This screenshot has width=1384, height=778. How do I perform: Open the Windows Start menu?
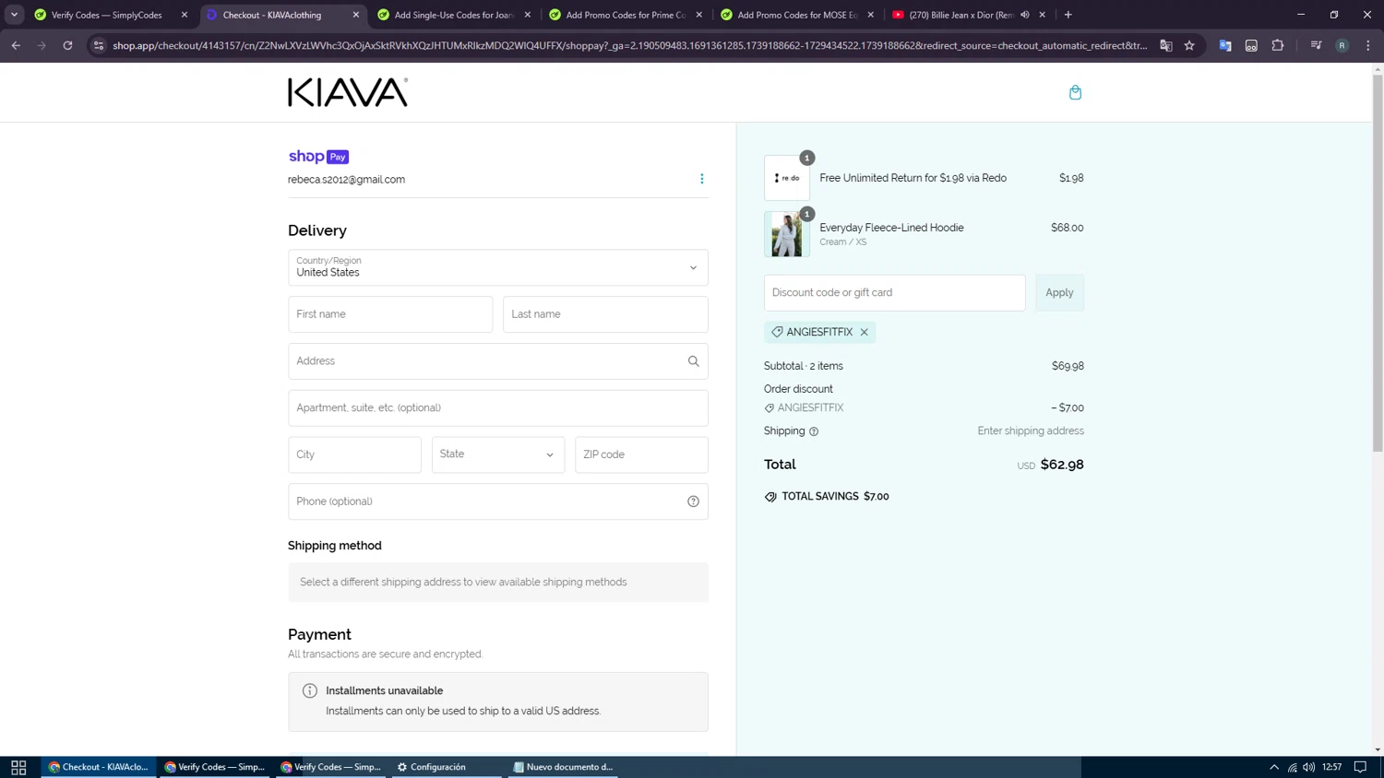tap(18, 767)
